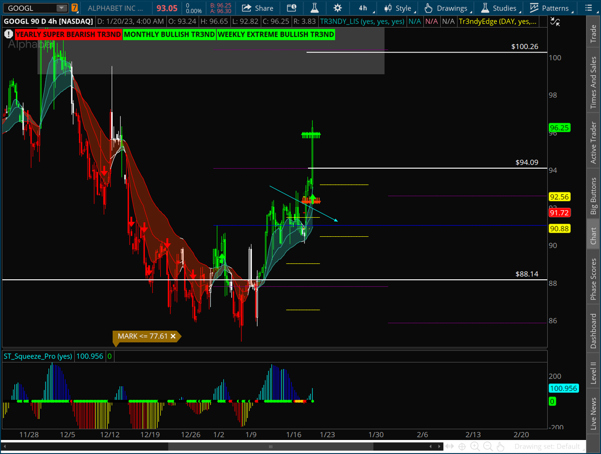601x454 pixels.
Task: Click the Share button
Action: [258, 8]
